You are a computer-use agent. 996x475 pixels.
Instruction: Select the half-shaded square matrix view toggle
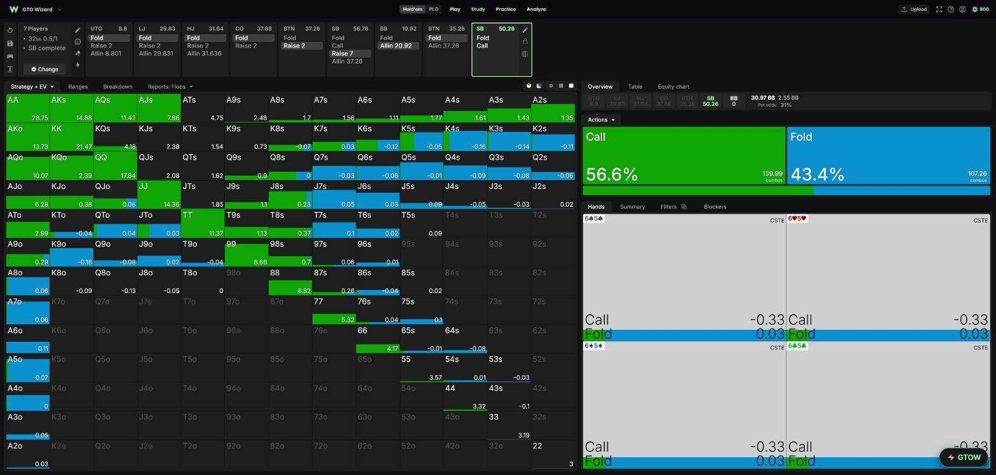[539, 86]
